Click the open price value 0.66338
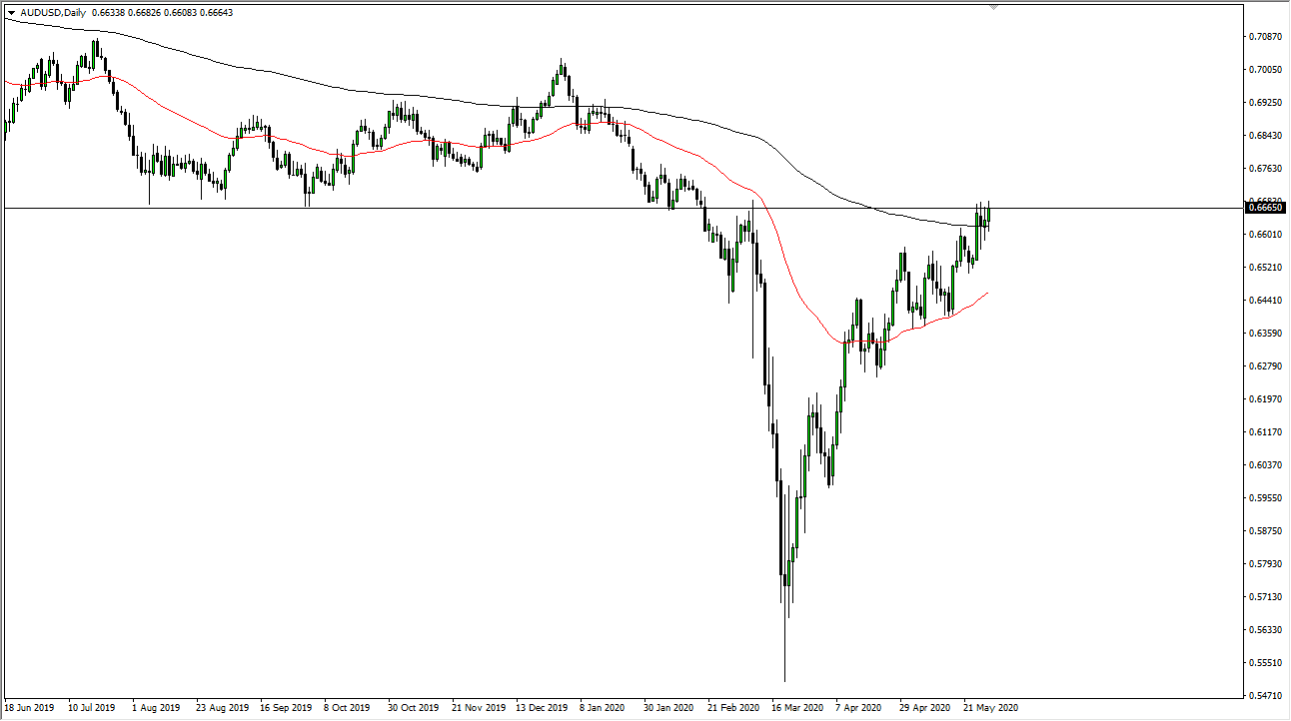The width and height of the screenshot is (1291, 721). pyautogui.click(x=108, y=12)
